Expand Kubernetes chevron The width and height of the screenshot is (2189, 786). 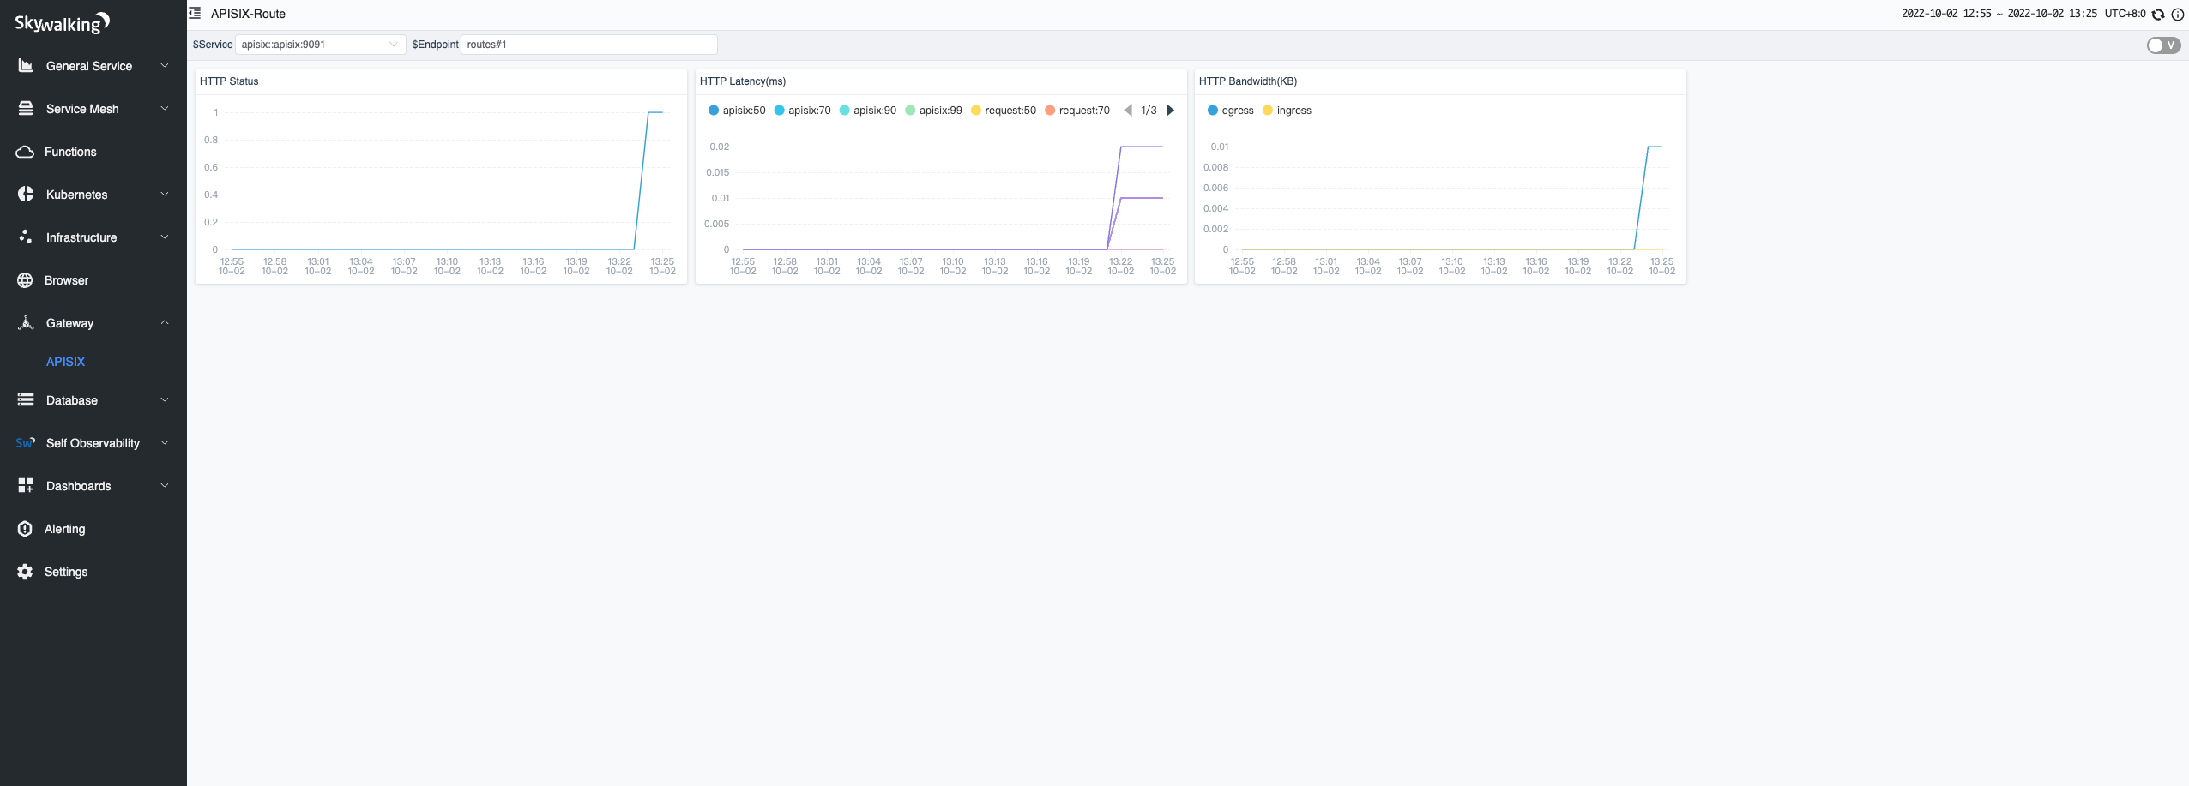pyautogui.click(x=165, y=195)
